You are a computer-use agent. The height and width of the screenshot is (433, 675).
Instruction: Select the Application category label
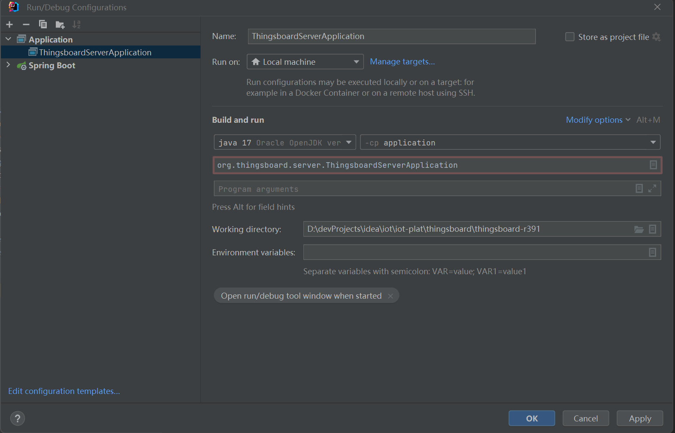pyautogui.click(x=51, y=39)
